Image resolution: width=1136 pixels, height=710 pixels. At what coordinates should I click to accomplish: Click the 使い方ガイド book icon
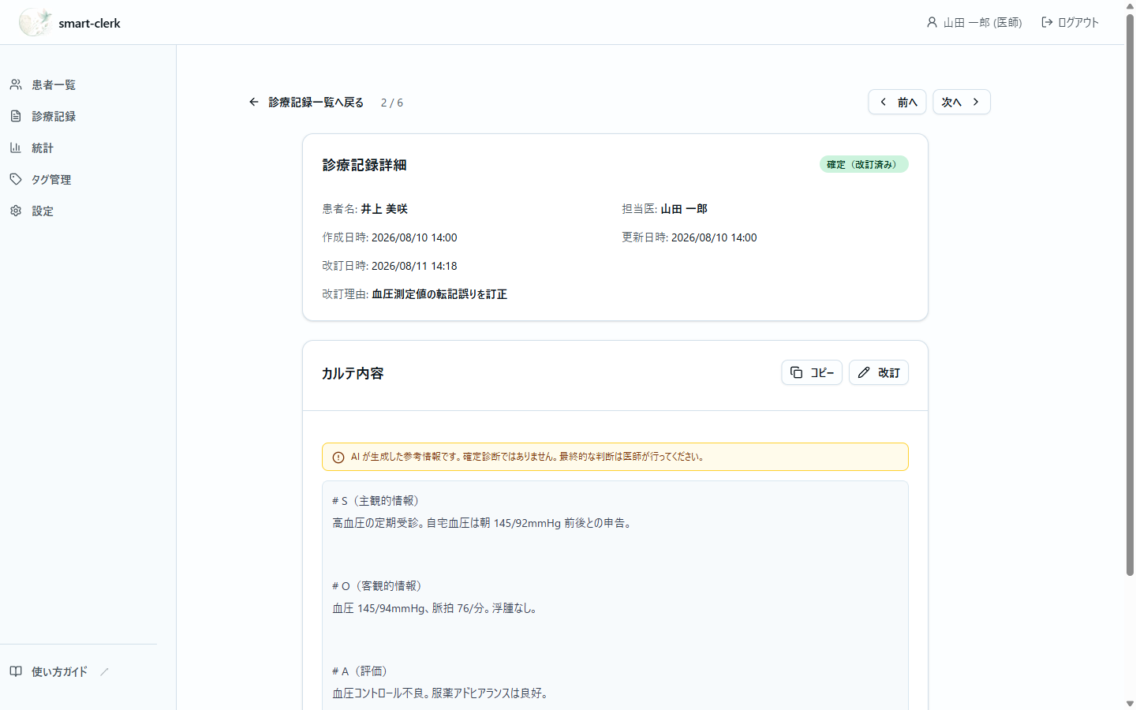[x=16, y=671]
